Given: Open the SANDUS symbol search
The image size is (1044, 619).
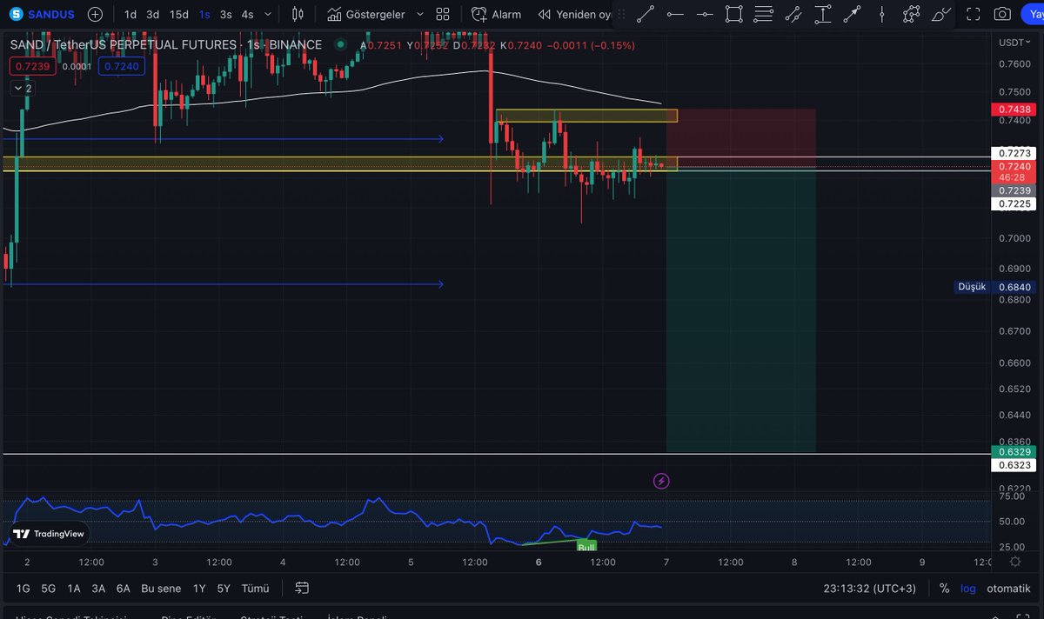Looking at the screenshot, I should click(x=40, y=15).
